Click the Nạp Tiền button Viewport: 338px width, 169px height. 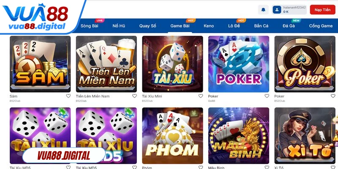[322, 10]
